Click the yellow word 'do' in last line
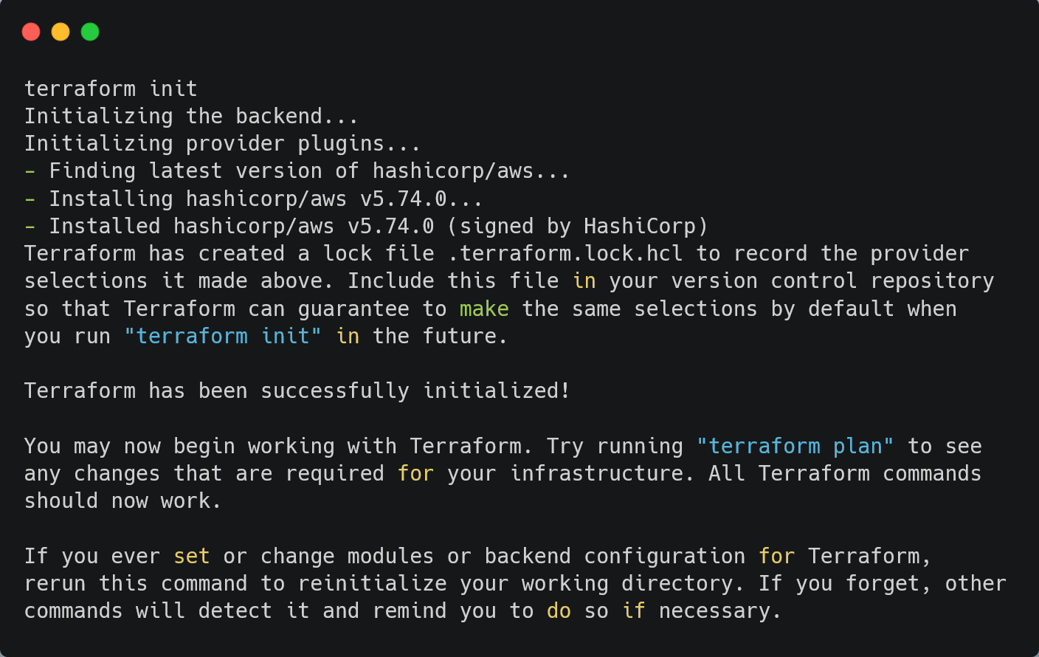The width and height of the screenshot is (1039, 657). (x=559, y=610)
